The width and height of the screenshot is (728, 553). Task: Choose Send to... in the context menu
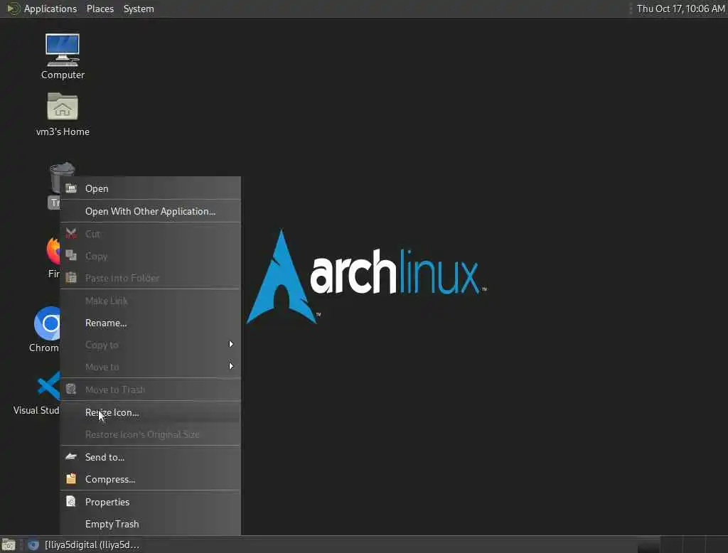click(151, 457)
